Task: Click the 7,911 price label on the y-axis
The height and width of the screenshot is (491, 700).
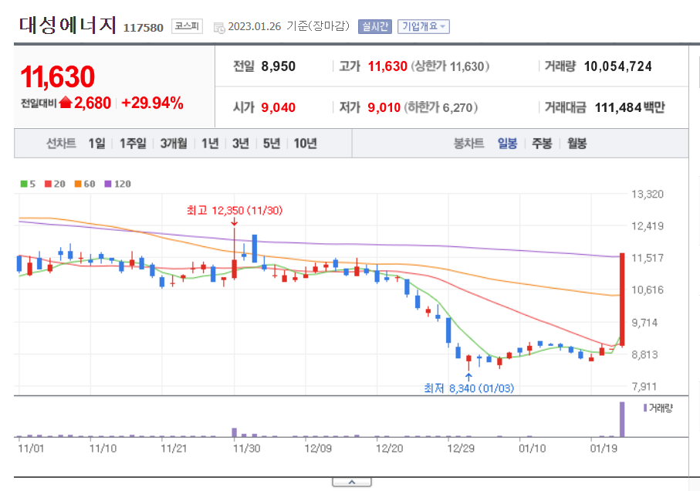Action: (x=644, y=387)
